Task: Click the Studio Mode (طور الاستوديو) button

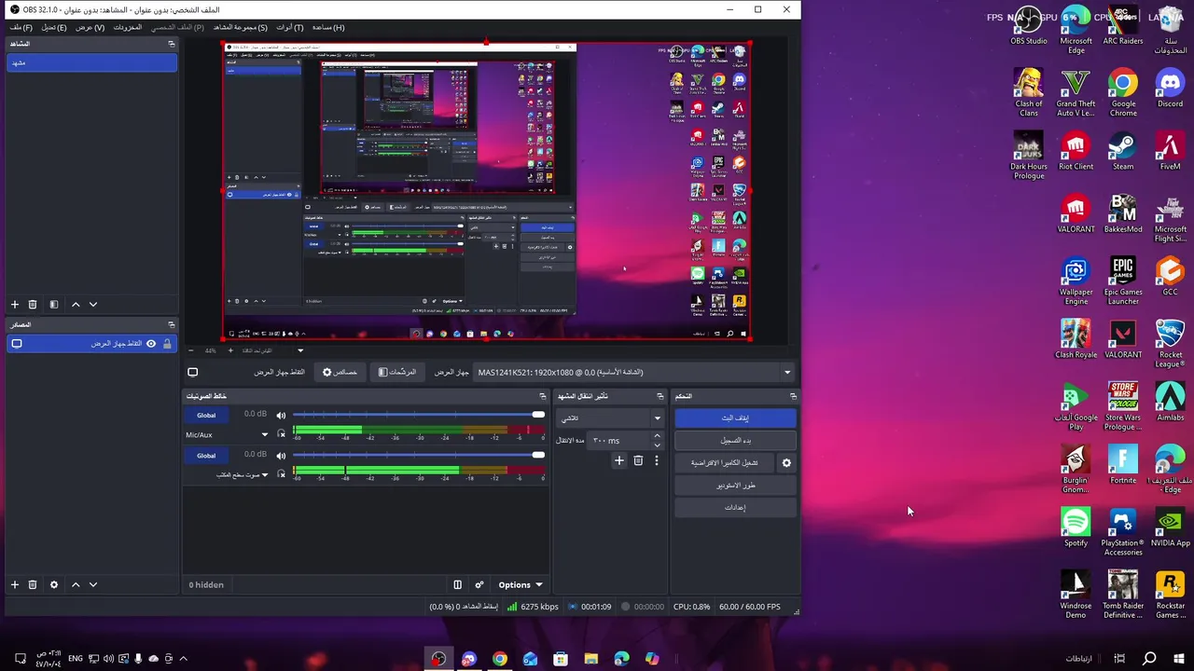Action: point(735,485)
